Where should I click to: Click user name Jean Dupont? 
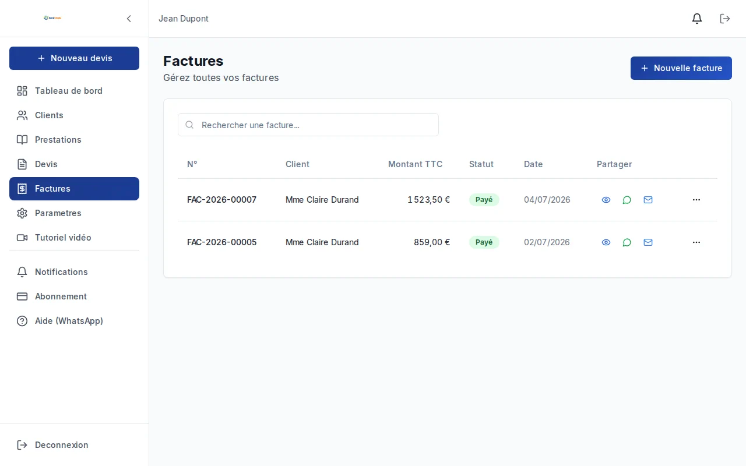click(x=184, y=19)
